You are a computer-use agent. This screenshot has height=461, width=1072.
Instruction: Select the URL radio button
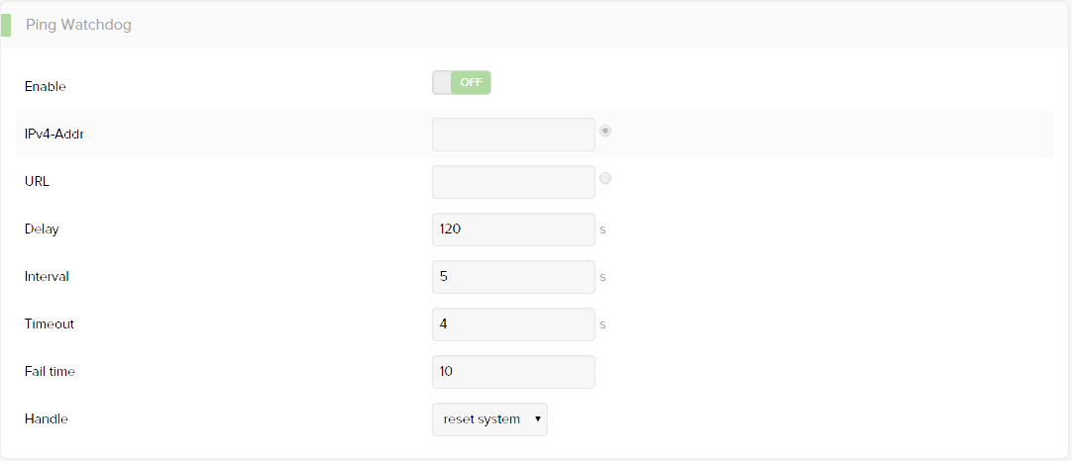(x=605, y=178)
